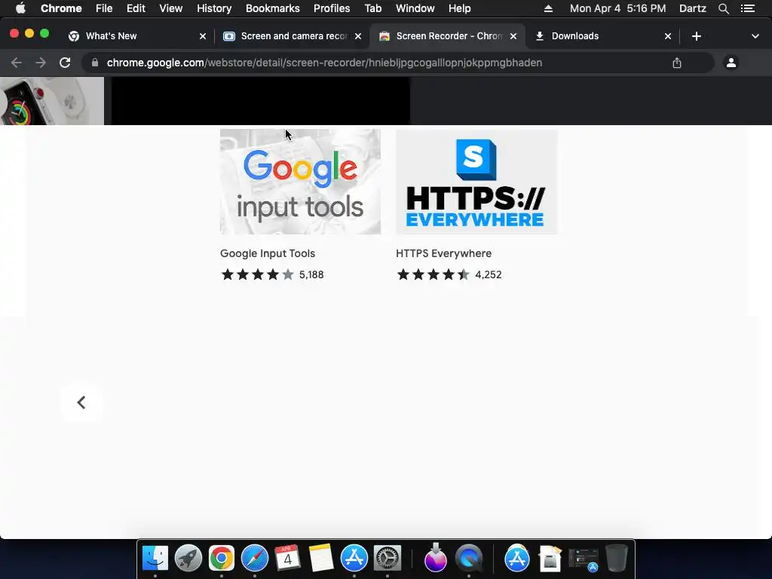Go forward to next page
The image size is (772, 579).
41,63
